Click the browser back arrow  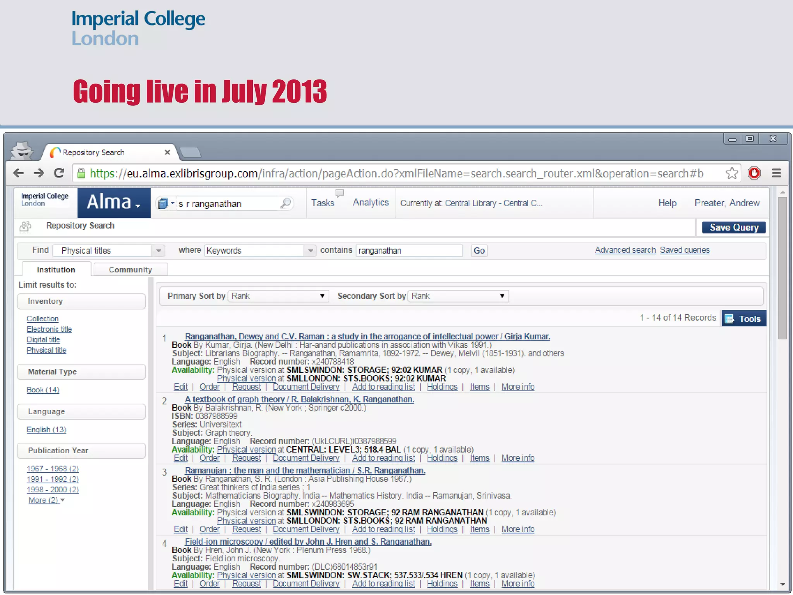(19, 173)
